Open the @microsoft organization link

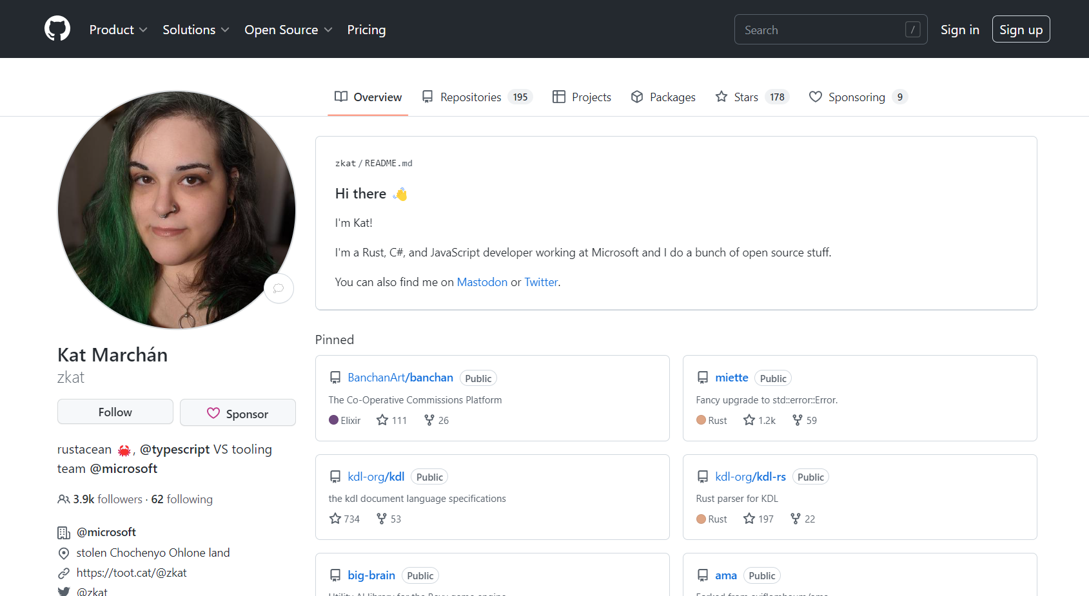click(x=106, y=532)
